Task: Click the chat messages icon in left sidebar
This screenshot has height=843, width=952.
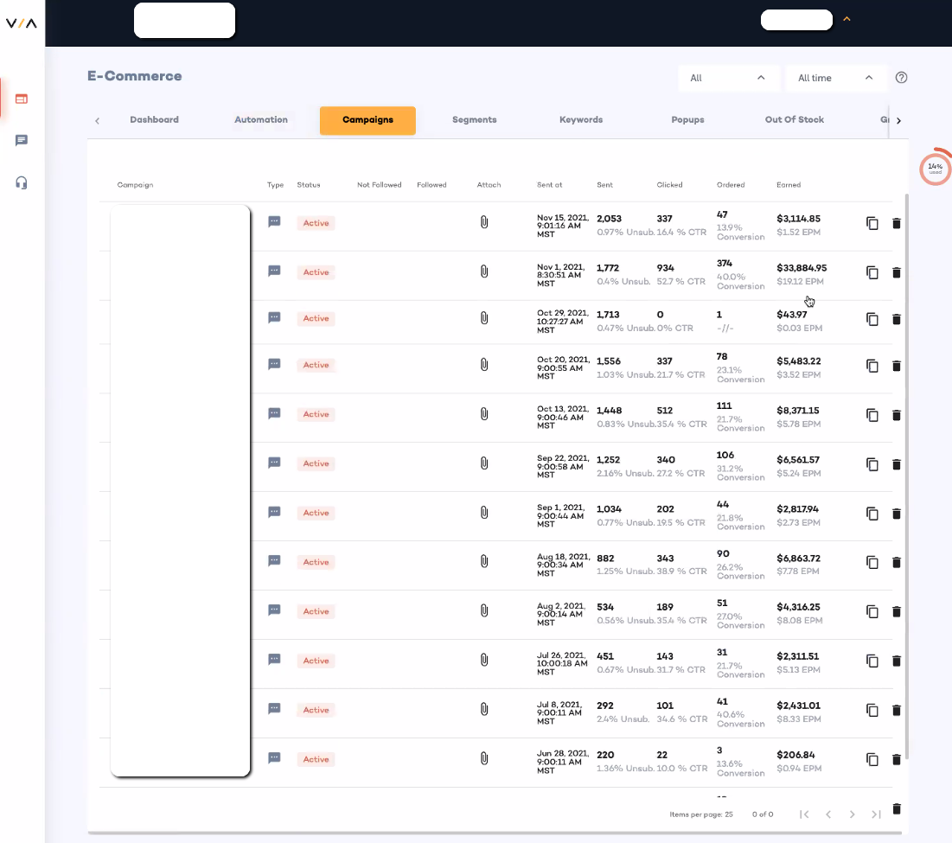Action: tap(22, 140)
